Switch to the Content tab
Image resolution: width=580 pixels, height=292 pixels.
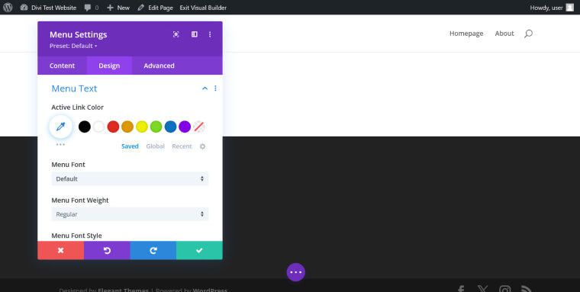tap(62, 66)
